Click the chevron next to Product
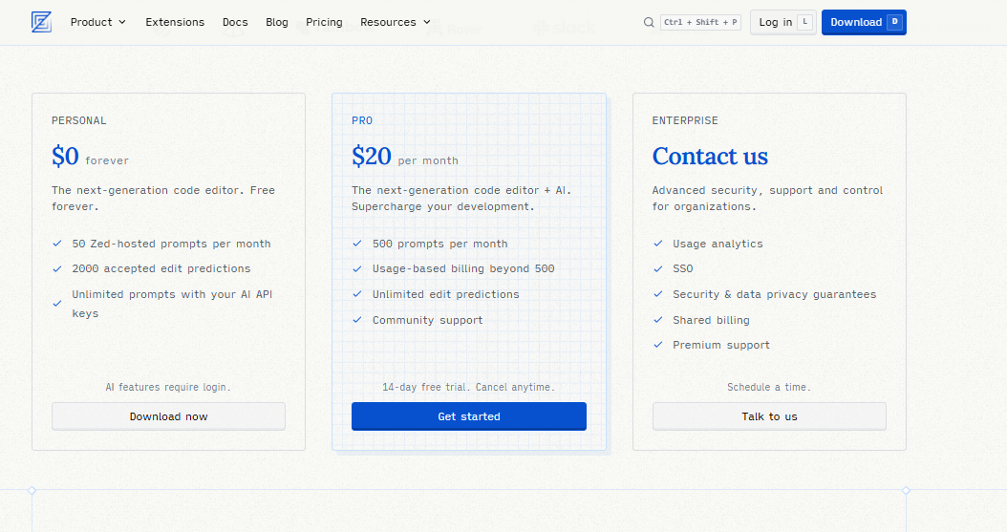The image size is (1007, 532). pyautogui.click(x=122, y=23)
